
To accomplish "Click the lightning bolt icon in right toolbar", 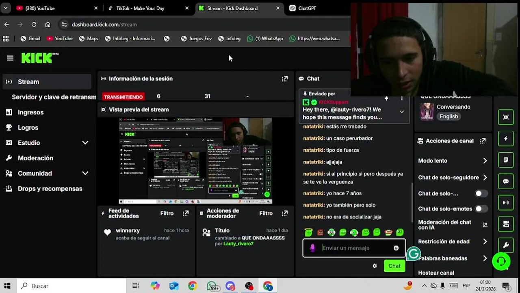I will point(506,139).
